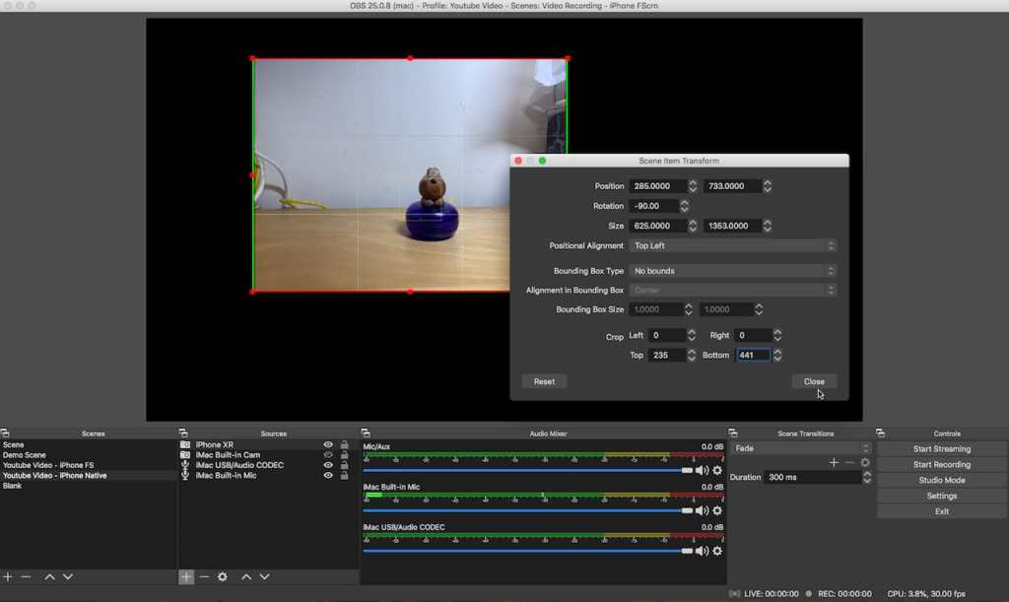Add a new source with plus icon
The height and width of the screenshot is (602, 1009).
click(186, 576)
